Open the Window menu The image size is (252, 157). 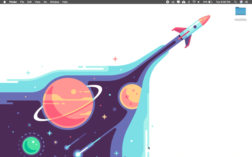54,2
